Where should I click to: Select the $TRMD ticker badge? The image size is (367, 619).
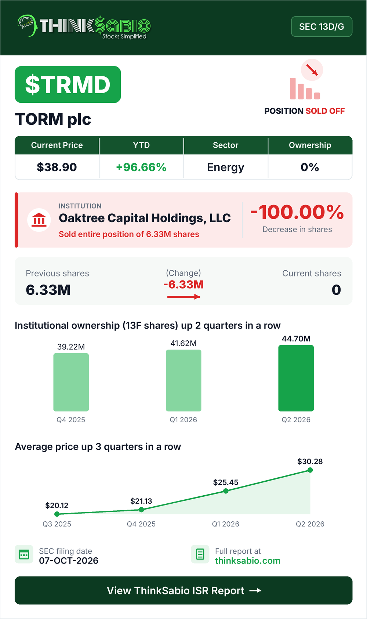click(68, 84)
